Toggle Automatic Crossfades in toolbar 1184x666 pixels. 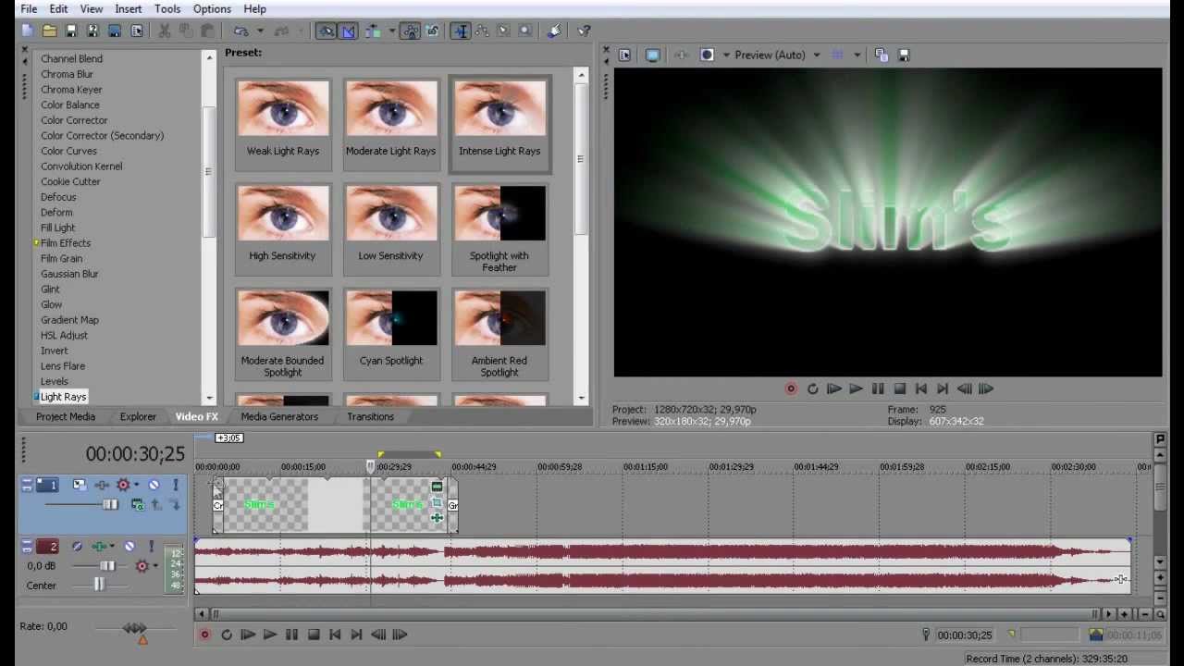(348, 31)
